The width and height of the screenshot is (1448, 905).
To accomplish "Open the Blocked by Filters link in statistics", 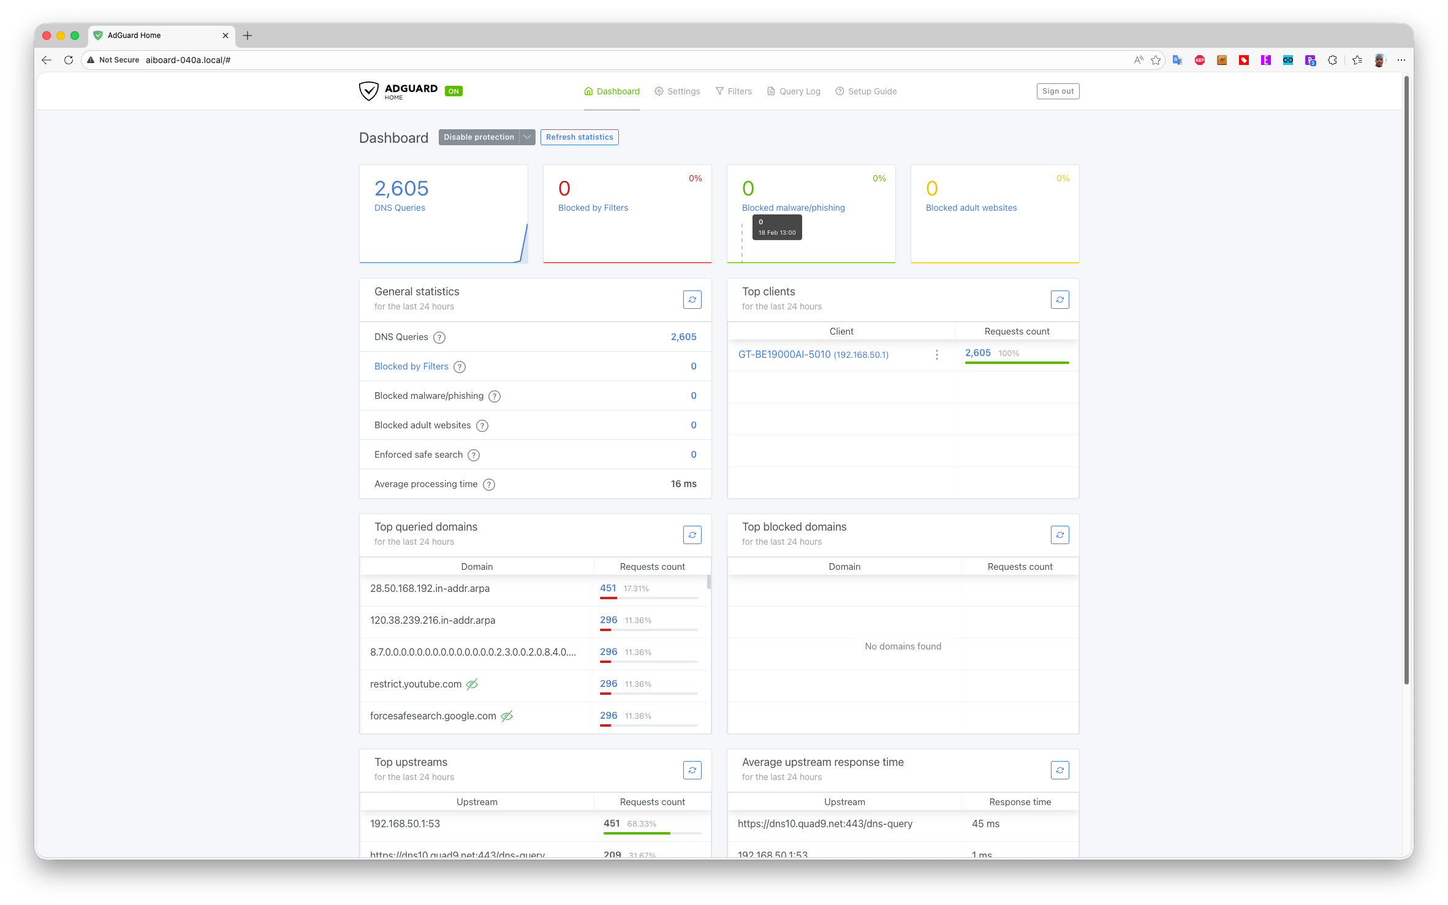I will click(x=411, y=366).
